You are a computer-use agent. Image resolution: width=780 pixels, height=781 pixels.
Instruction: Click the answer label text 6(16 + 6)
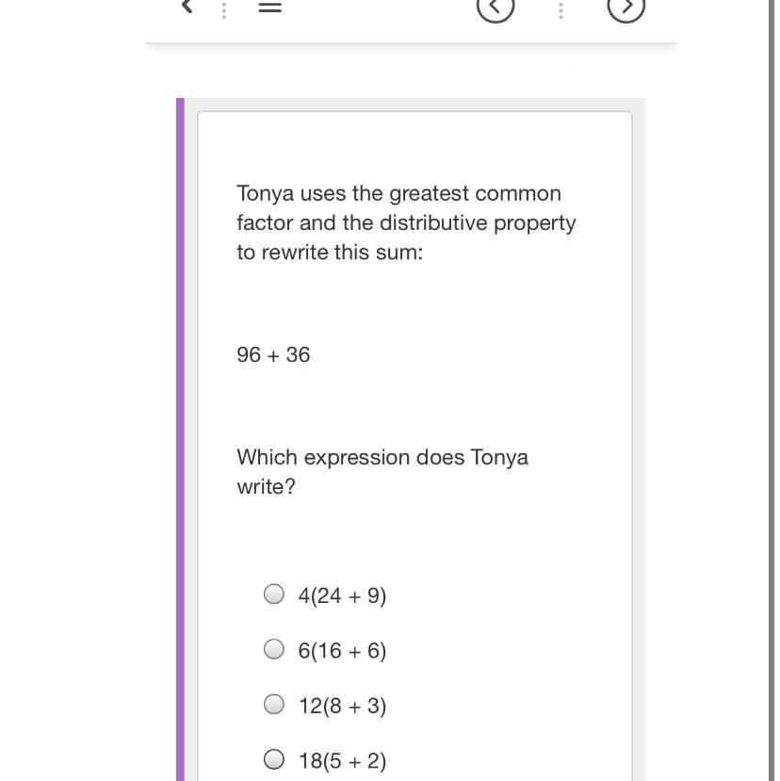tap(342, 651)
